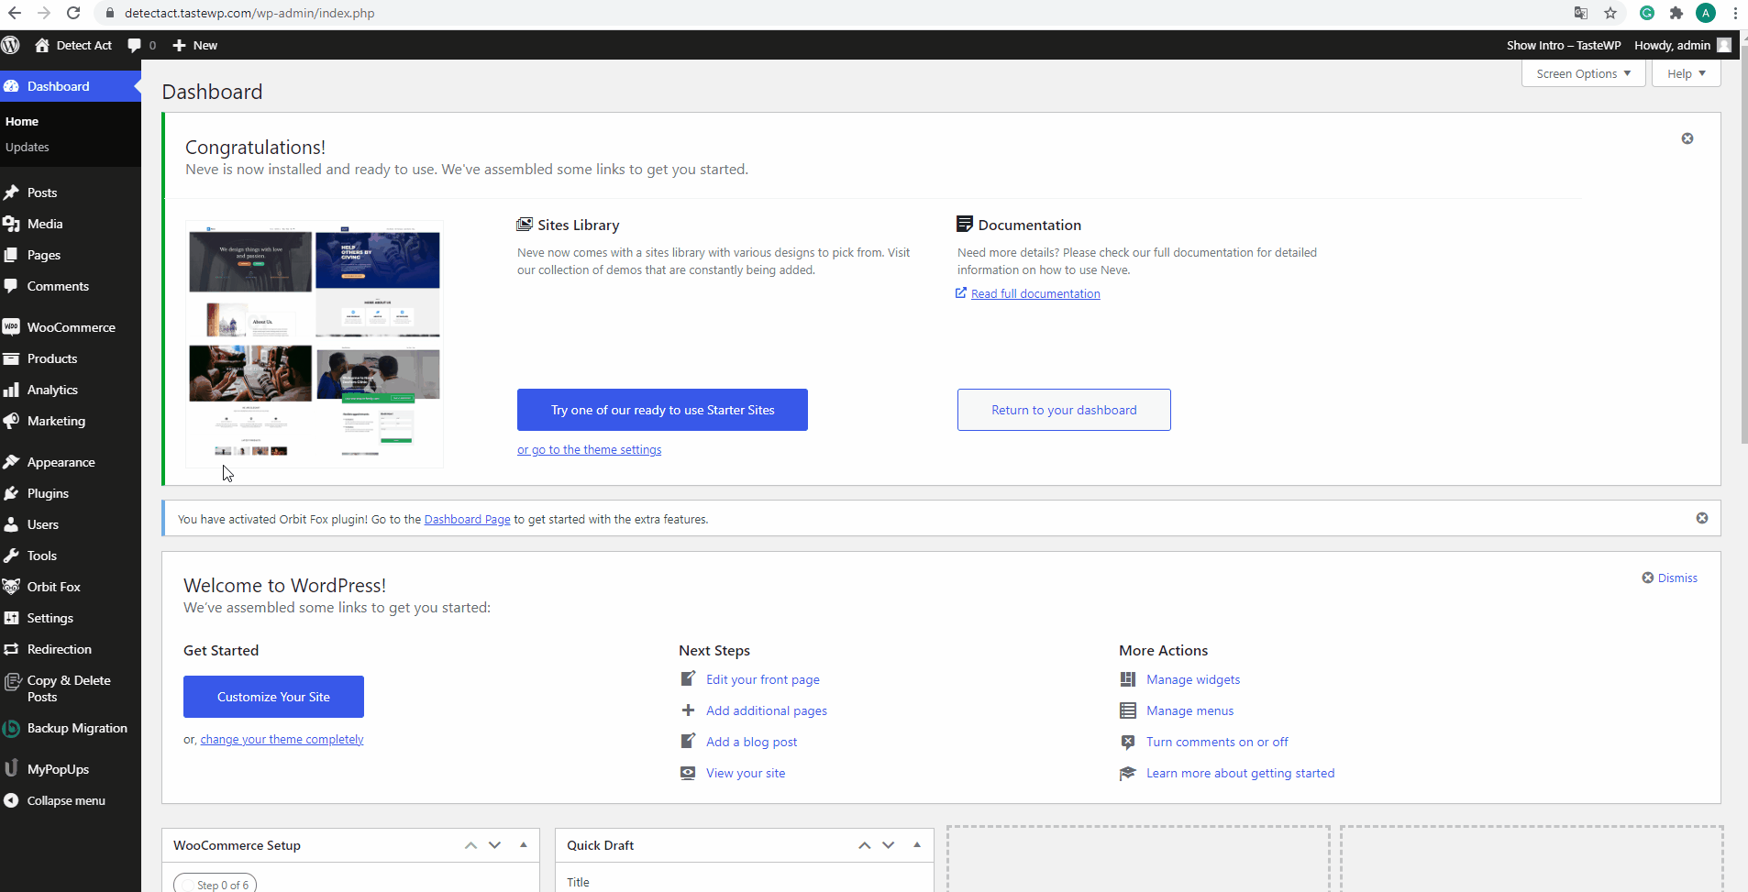Go to Updates submenu
The height and width of the screenshot is (892, 1748).
coord(28,147)
